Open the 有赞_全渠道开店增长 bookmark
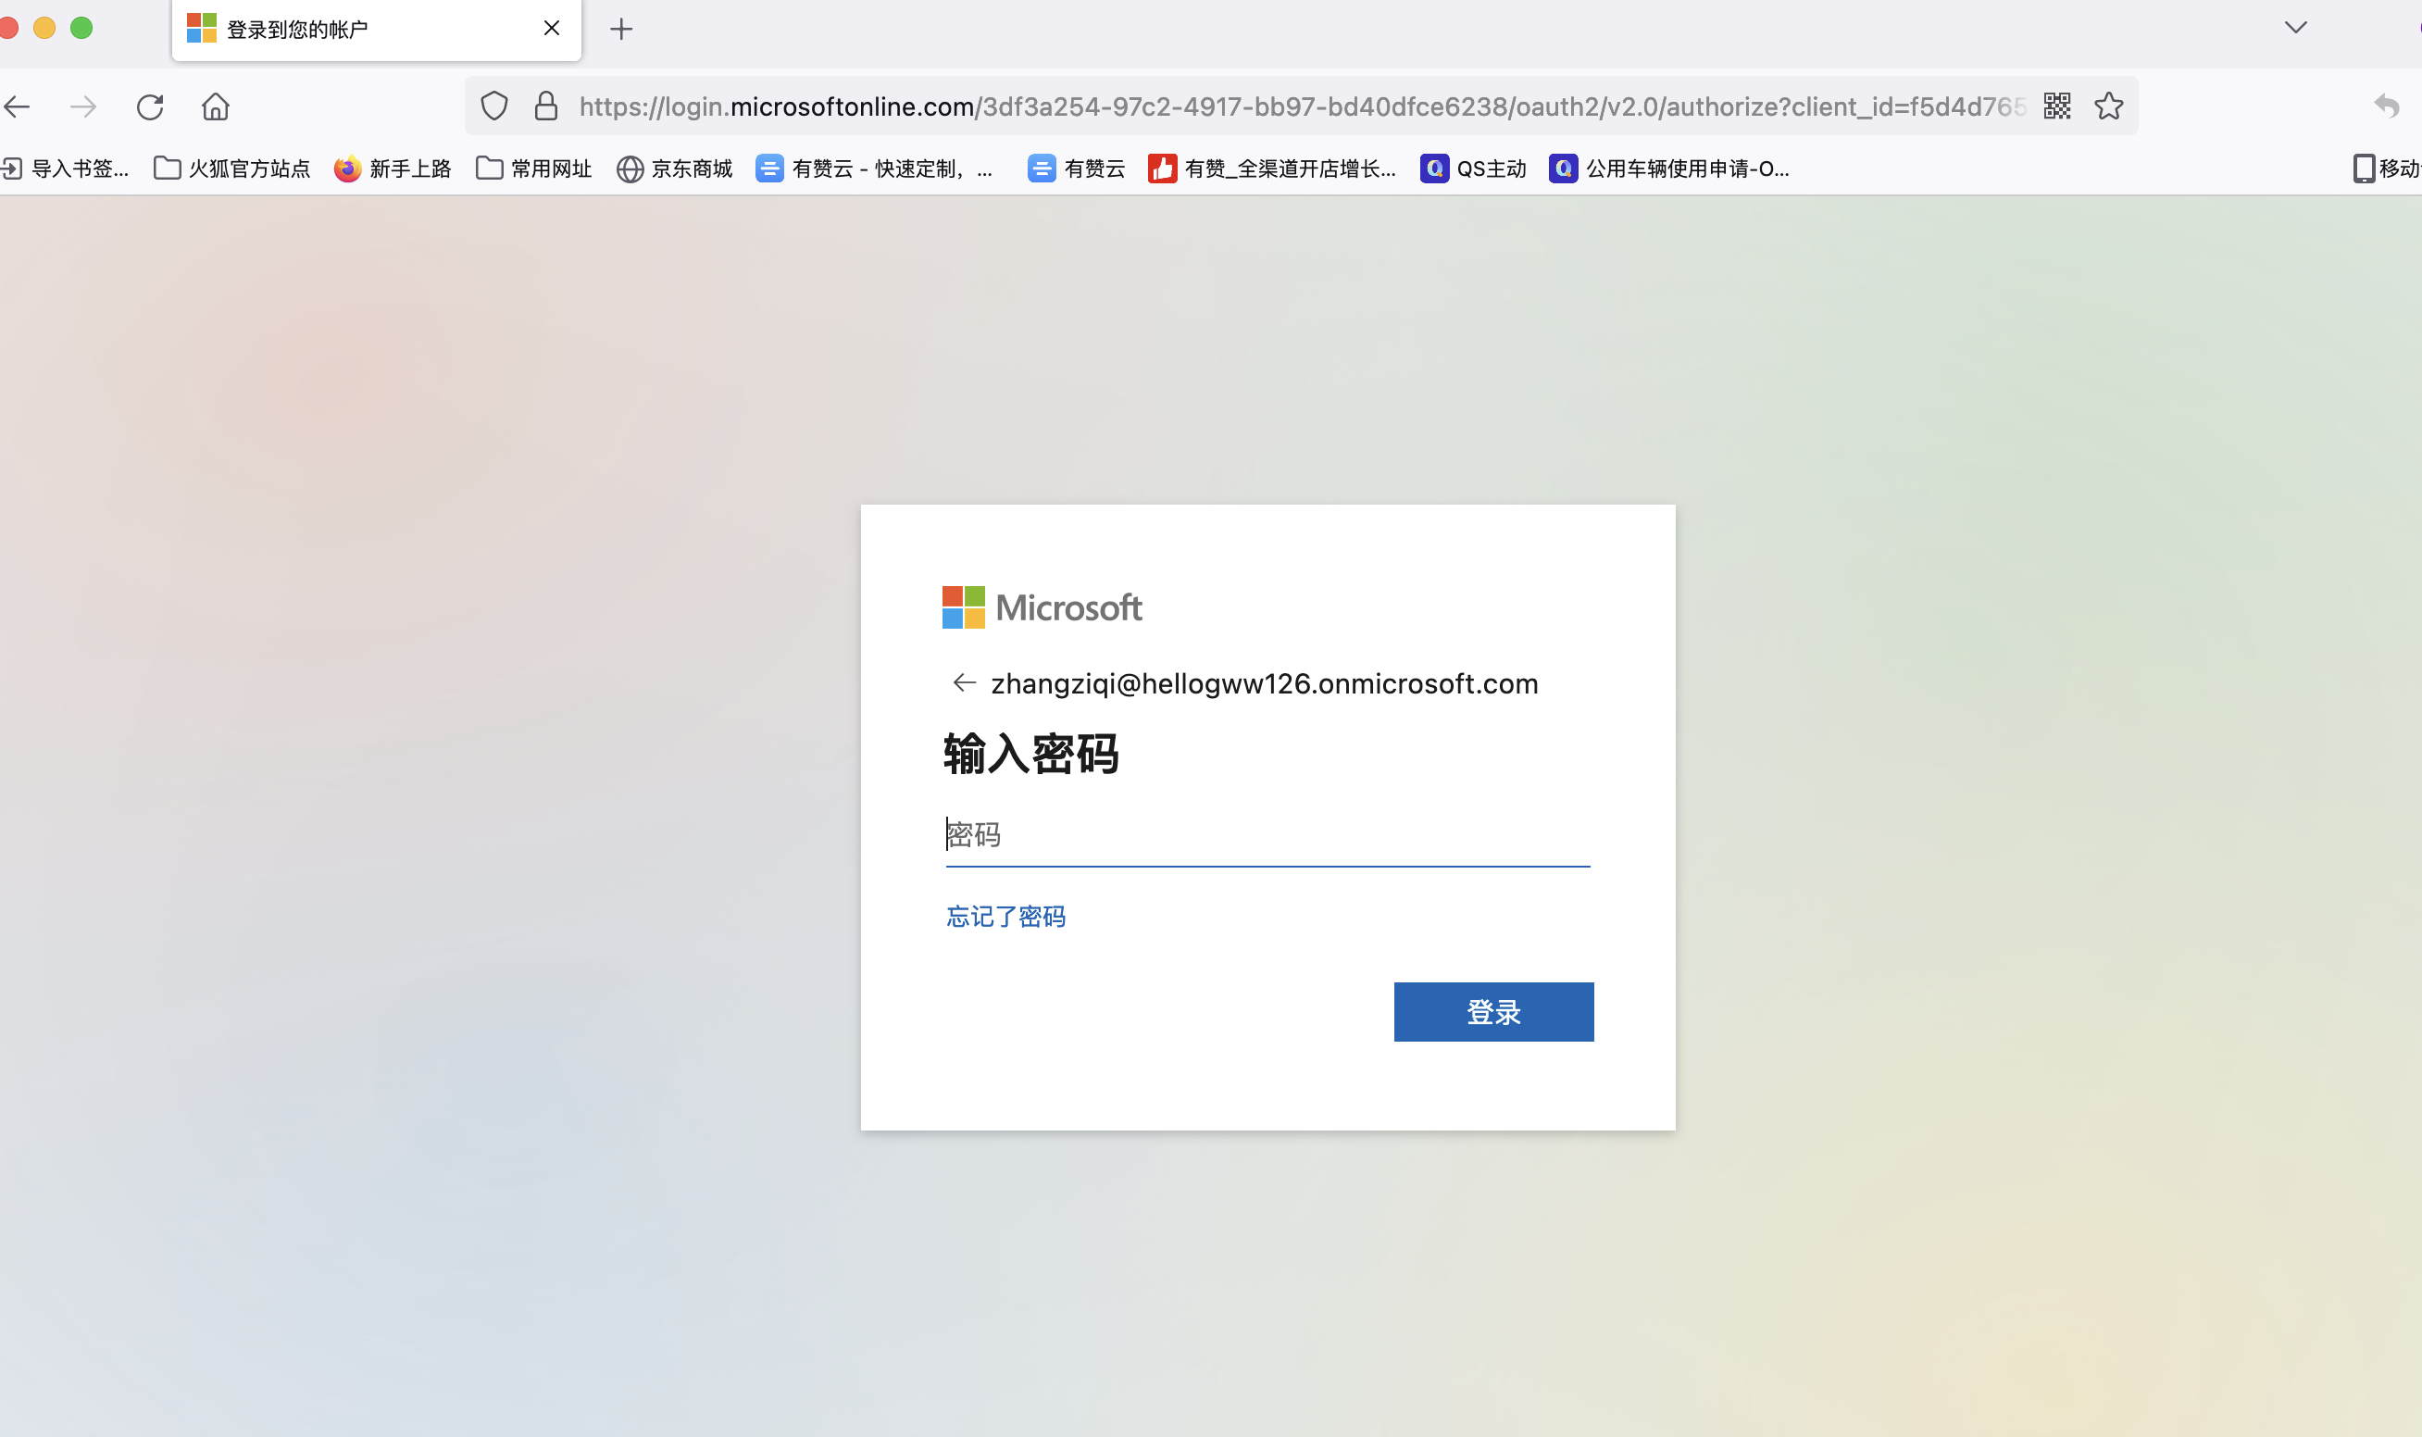 click(x=1273, y=169)
